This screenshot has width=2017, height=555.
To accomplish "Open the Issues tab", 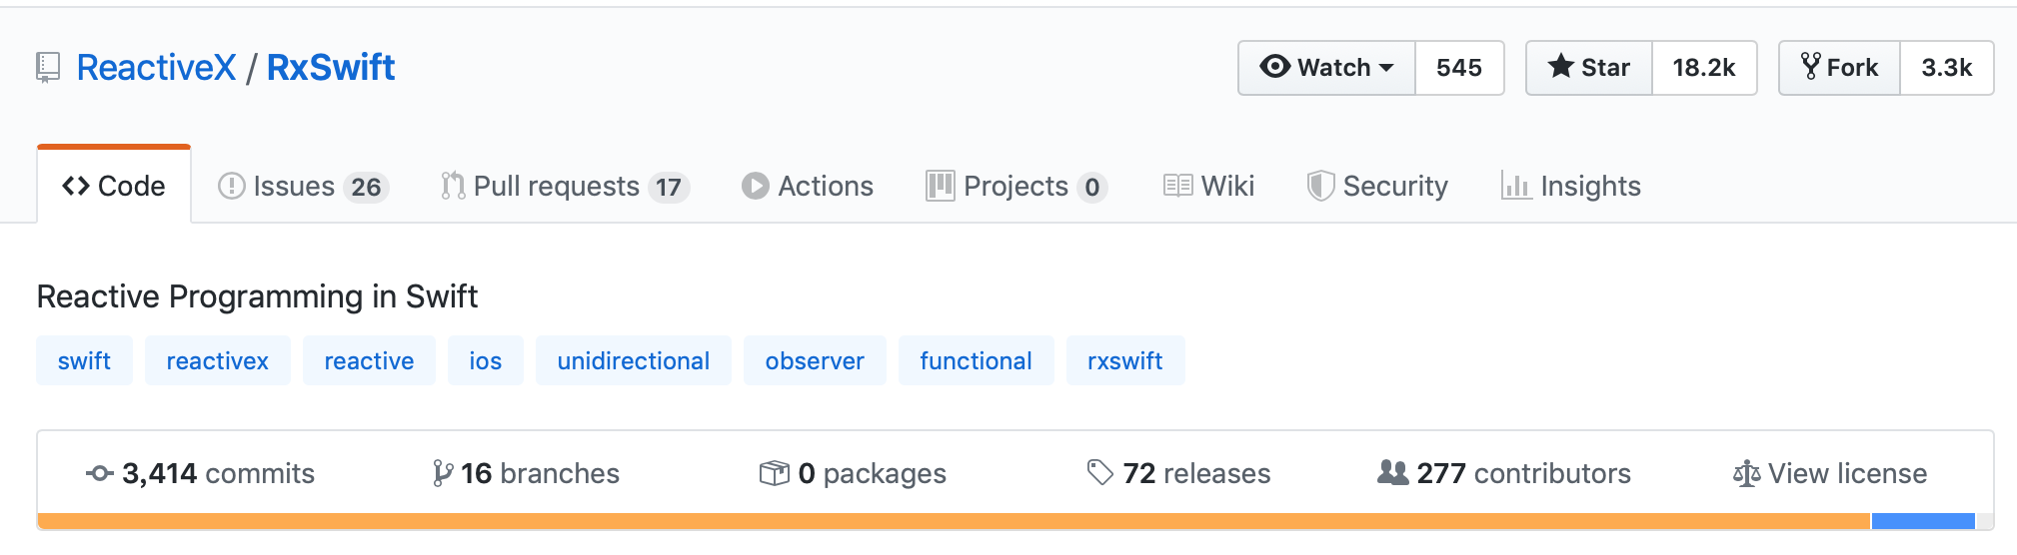I will pos(303,186).
